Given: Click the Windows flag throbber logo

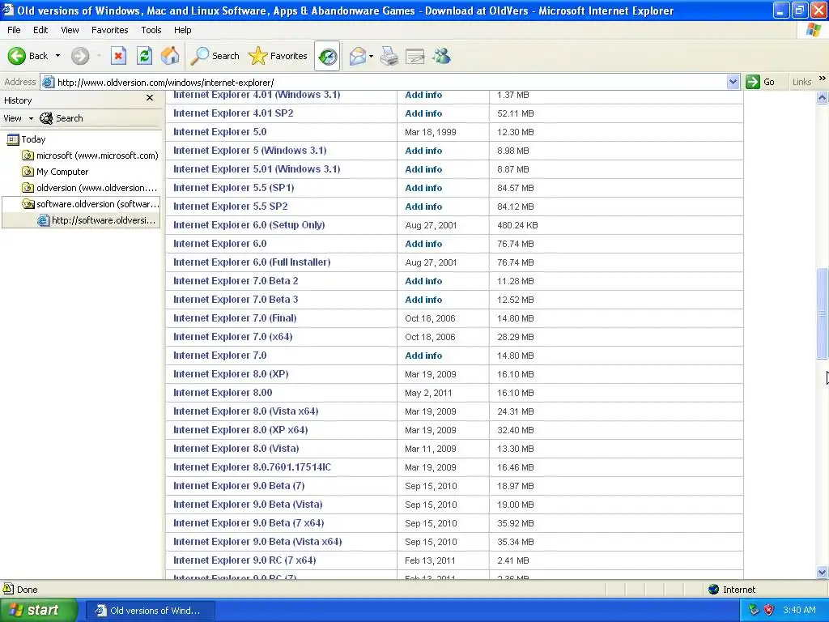Looking at the screenshot, I should pos(814,30).
